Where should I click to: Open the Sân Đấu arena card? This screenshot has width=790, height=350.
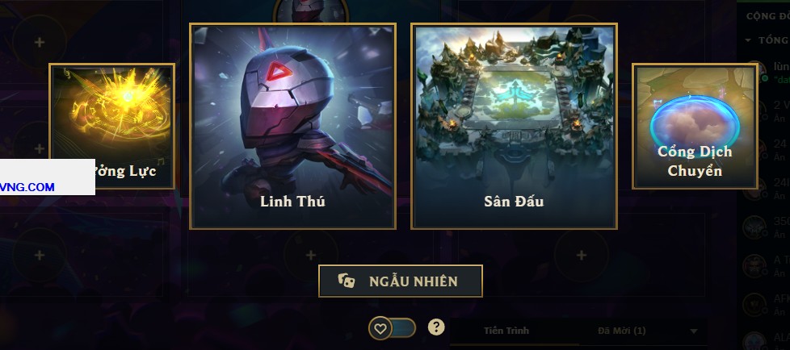tap(515, 127)
